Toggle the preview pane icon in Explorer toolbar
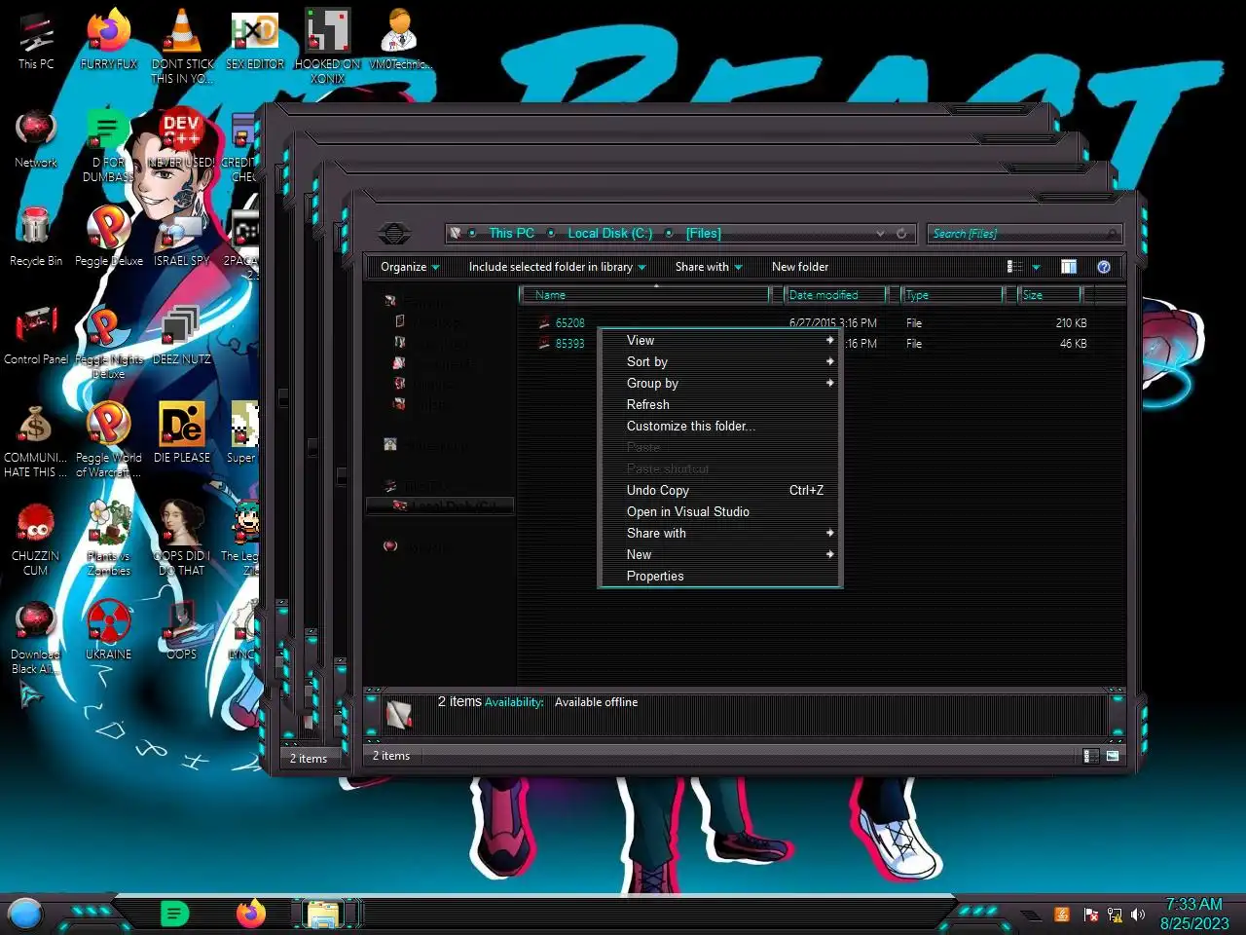This screenshot has height=935, width=1246. pos(1069,267)
